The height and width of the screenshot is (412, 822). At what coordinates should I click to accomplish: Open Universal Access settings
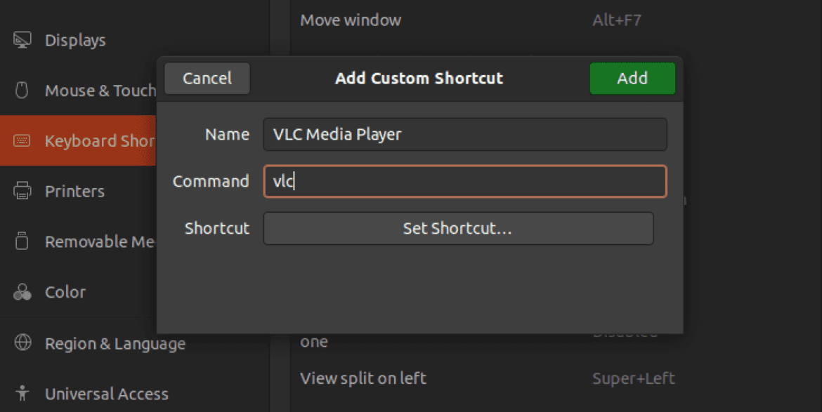coord(106,394)
